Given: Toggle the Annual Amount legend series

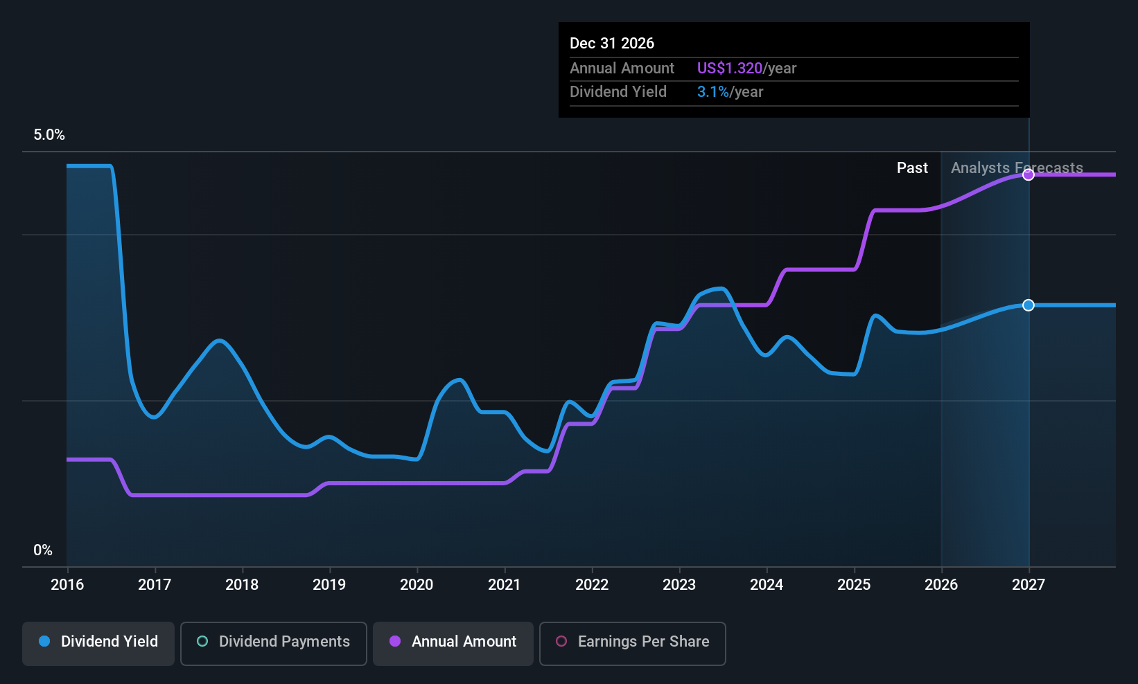Looking at the screenshot, I should coord(453,644).
